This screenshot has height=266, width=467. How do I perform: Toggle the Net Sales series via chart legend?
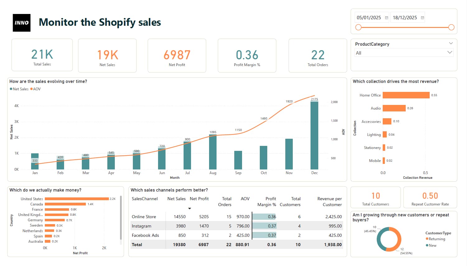(19, 89)
